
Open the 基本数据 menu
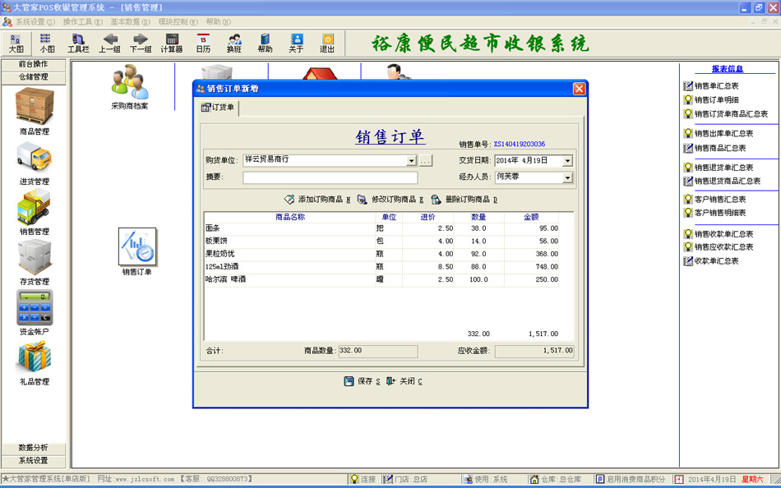[130, 22]
